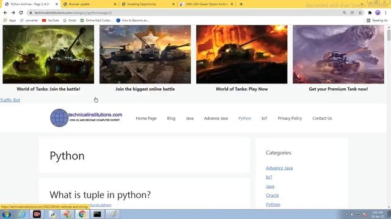The height and width of the screenshot is (219, 391).
Task: Open Java in site navigation
Action: 189,119
